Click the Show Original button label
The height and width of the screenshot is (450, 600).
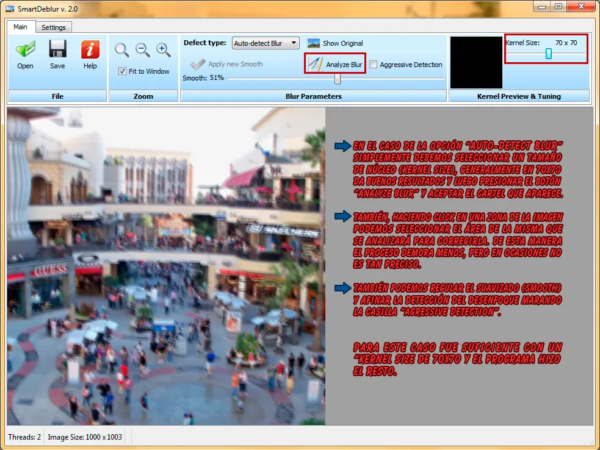pos(343,43)
